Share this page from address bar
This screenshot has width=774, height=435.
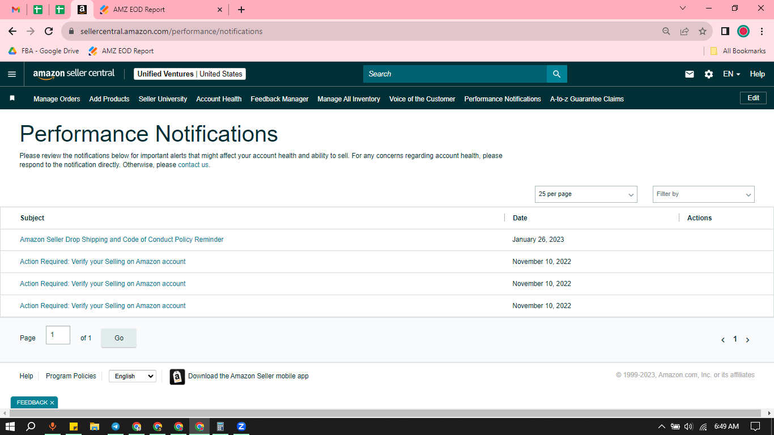tap(684, 31)
